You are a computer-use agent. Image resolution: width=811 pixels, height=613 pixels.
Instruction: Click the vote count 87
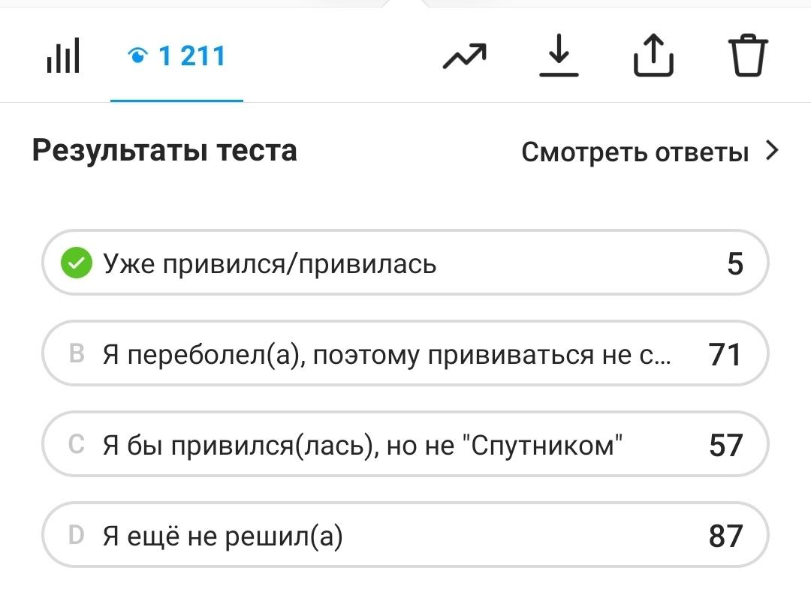(x=725, y=536)
